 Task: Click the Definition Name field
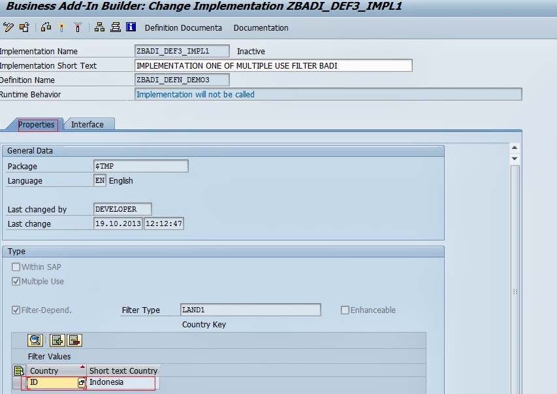pyautogui.click(x=182, y=80)
